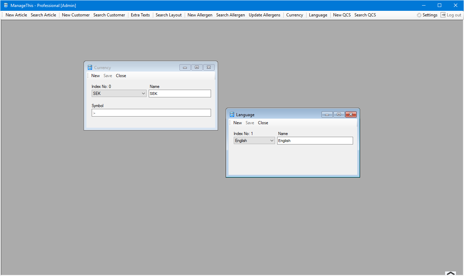The height and width of the screenshot is (276, 464).
Task: Click the currency Symbol text field
Action: [151, 113]
